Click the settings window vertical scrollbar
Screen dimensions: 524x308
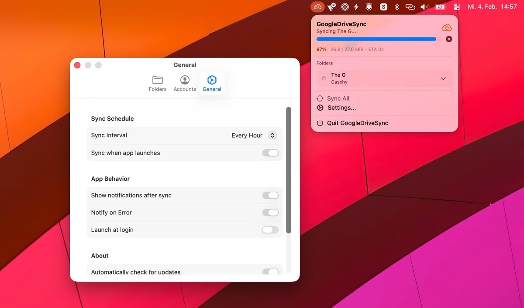tap(288, 170)
